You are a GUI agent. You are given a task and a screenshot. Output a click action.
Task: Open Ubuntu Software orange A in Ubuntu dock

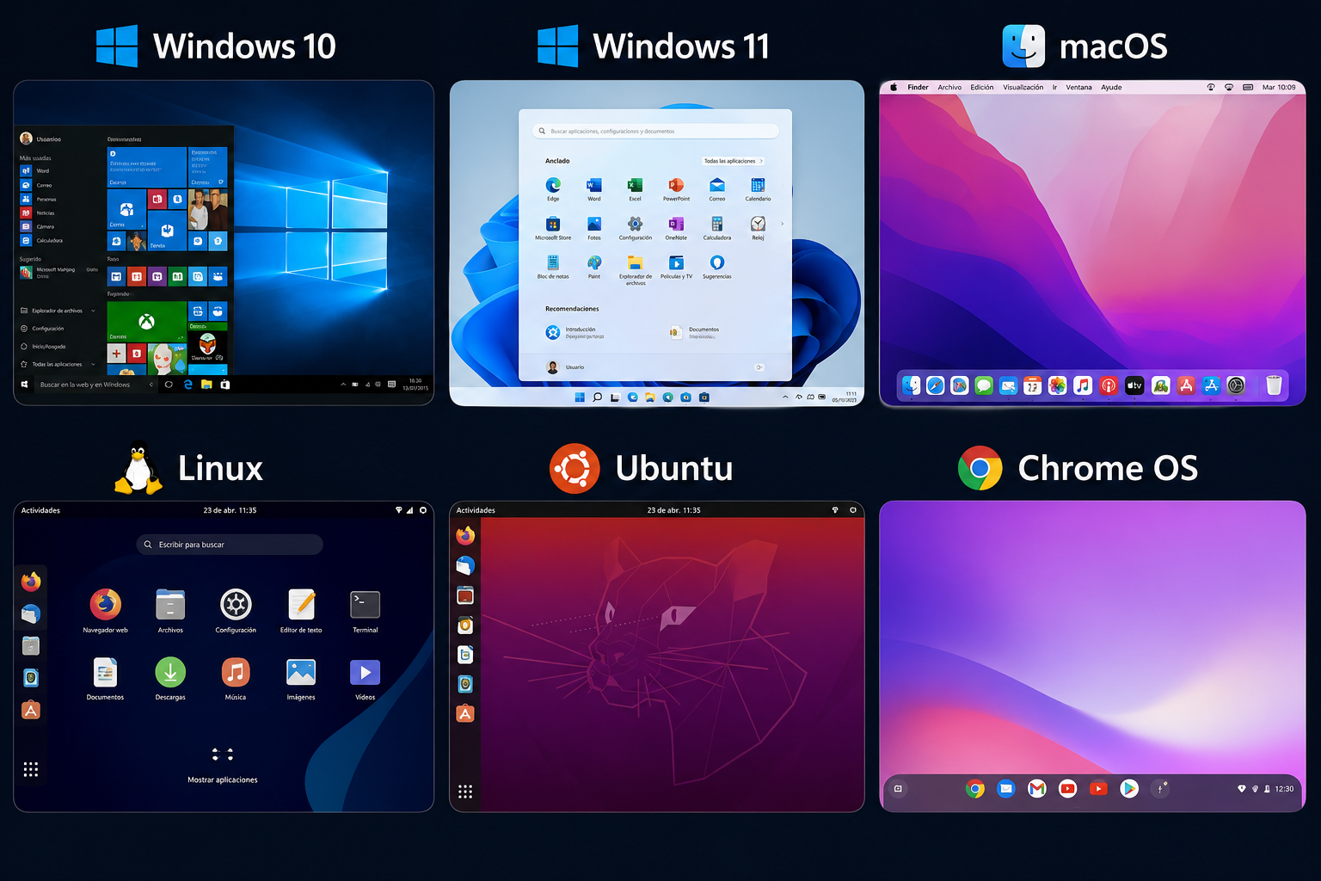[x=465, y=713]
